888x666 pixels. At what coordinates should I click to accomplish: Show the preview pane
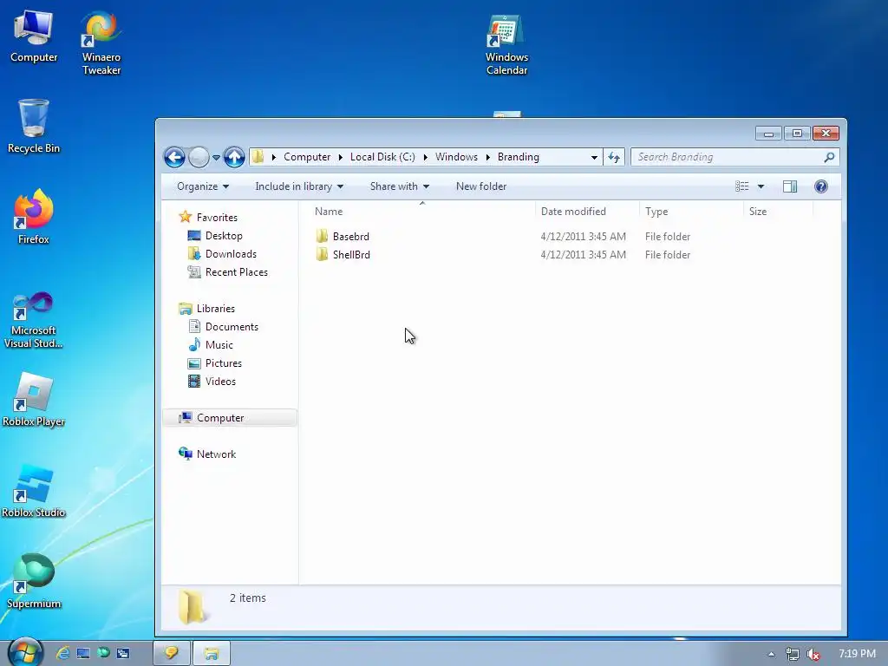point(790,186)
